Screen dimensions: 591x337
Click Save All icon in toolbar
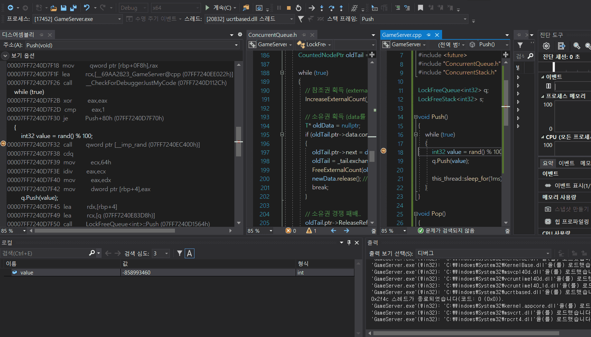click(73, 8)
